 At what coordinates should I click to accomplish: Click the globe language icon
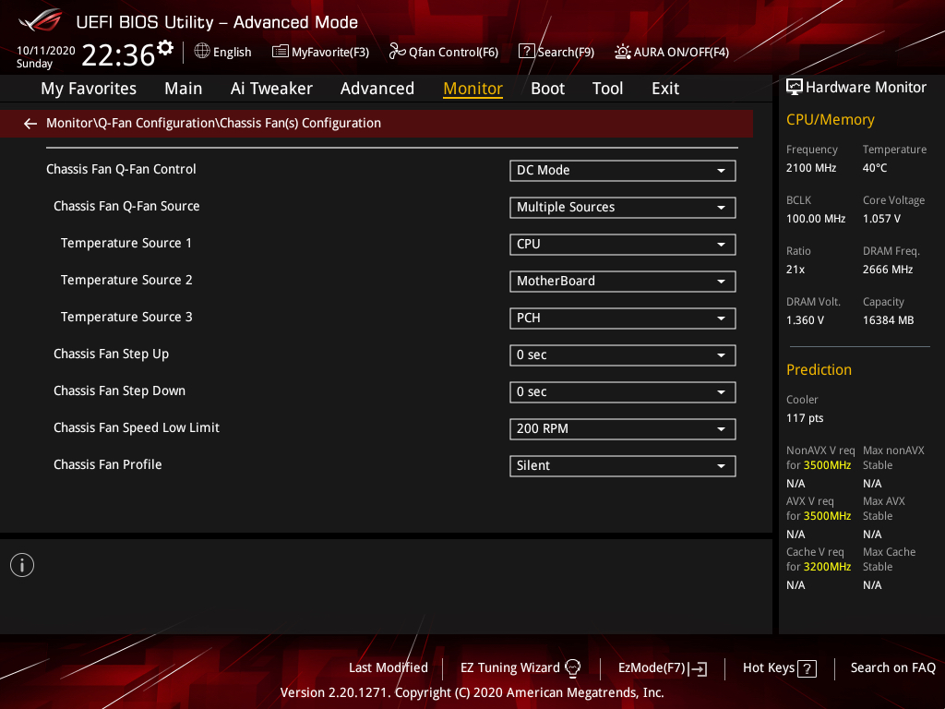[202, 52]
